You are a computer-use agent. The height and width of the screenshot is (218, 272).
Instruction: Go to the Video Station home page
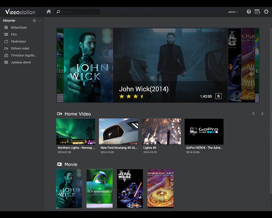click(49, 12)
